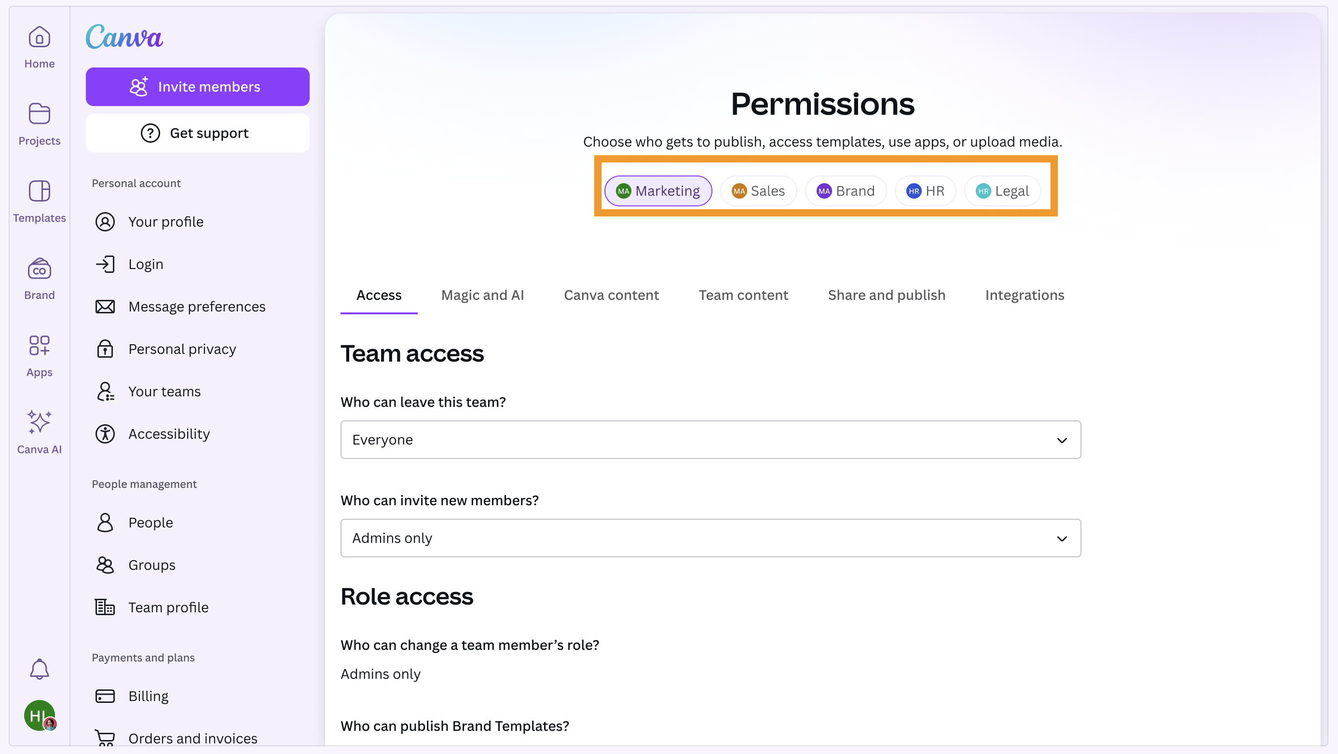Go to Billing in the sidebar
Image resolution: width=1338 pixels, height=754 pixels.
pyautogui.click(x=148, y=696)
